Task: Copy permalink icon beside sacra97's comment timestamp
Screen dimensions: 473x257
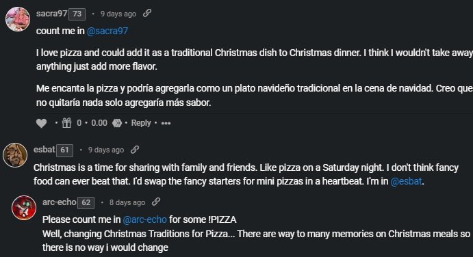Action: point(147,13)
